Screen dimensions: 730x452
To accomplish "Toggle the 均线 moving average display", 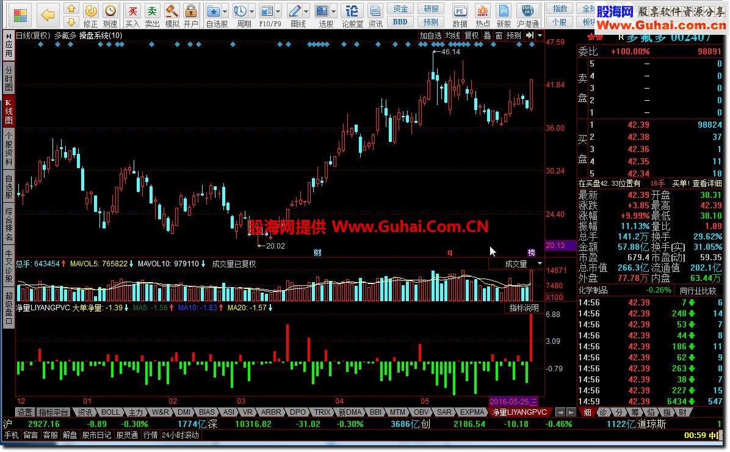I will coord(452,35).
